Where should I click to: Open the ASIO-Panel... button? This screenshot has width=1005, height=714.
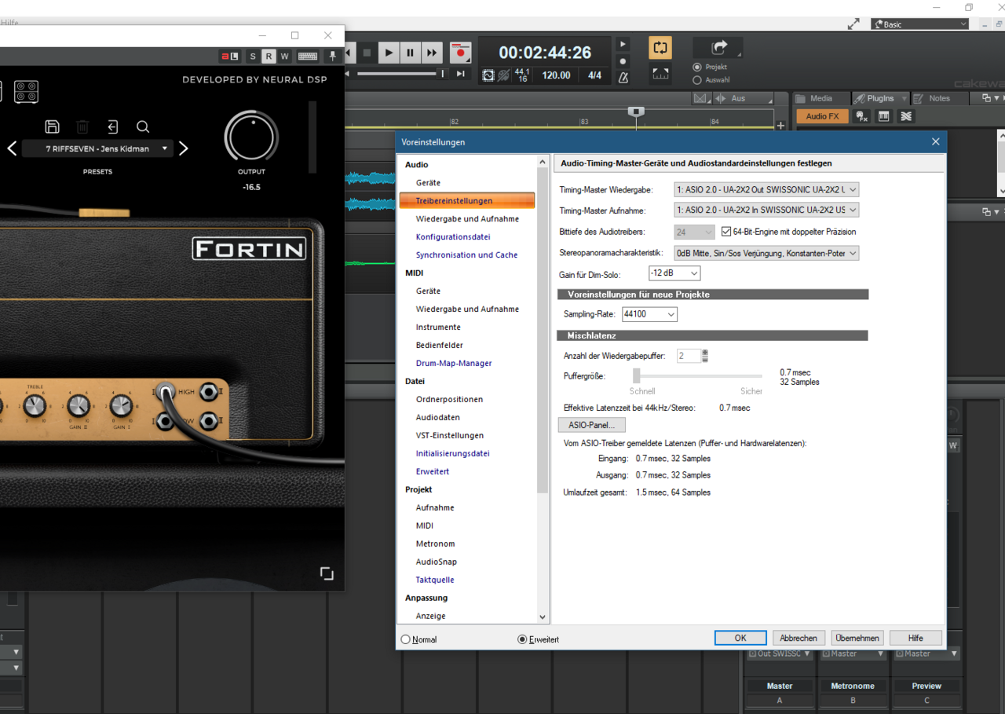pos(591,425)
